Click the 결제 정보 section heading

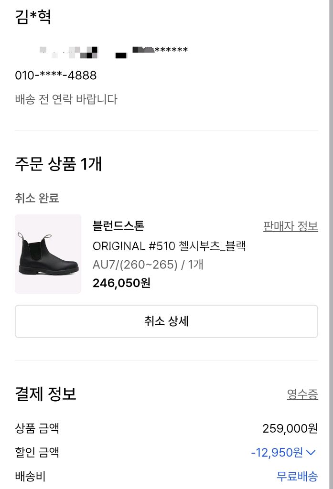[45, 394]
